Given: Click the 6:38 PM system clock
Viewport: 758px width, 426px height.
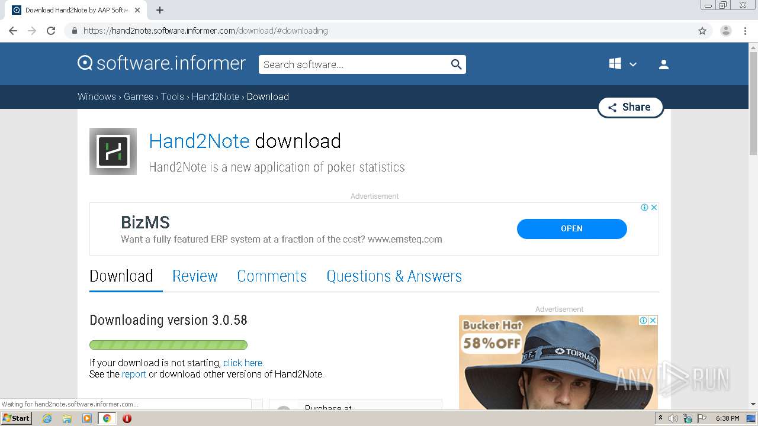Looking at the screenshot, I should tap(727, 418).
